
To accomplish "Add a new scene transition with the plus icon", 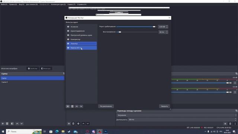I will pos(225,124).
